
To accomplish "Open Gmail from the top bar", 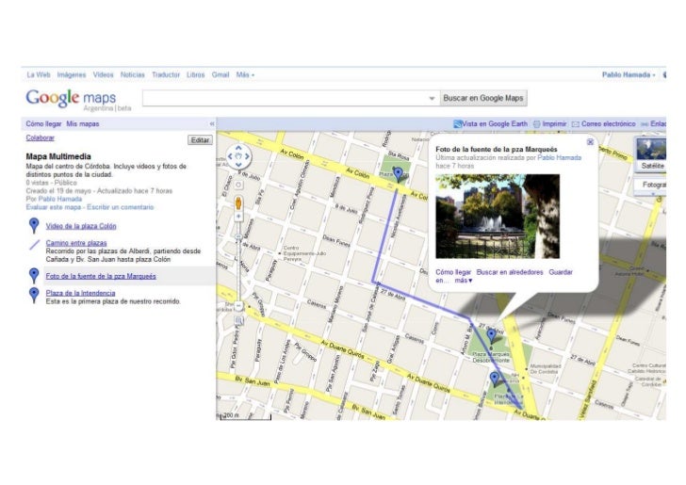I will (x=220, y=74).
